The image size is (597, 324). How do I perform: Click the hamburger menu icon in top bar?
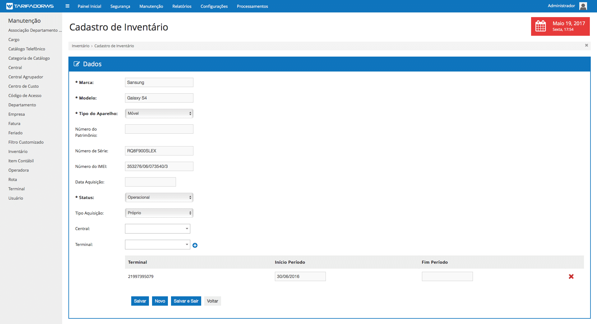coord(67,6)
